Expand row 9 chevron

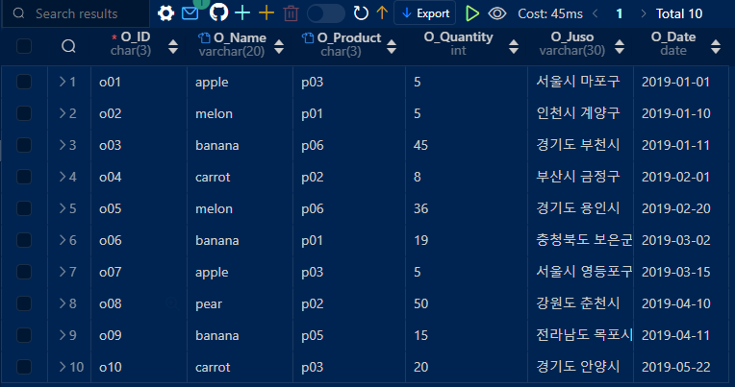63,335
